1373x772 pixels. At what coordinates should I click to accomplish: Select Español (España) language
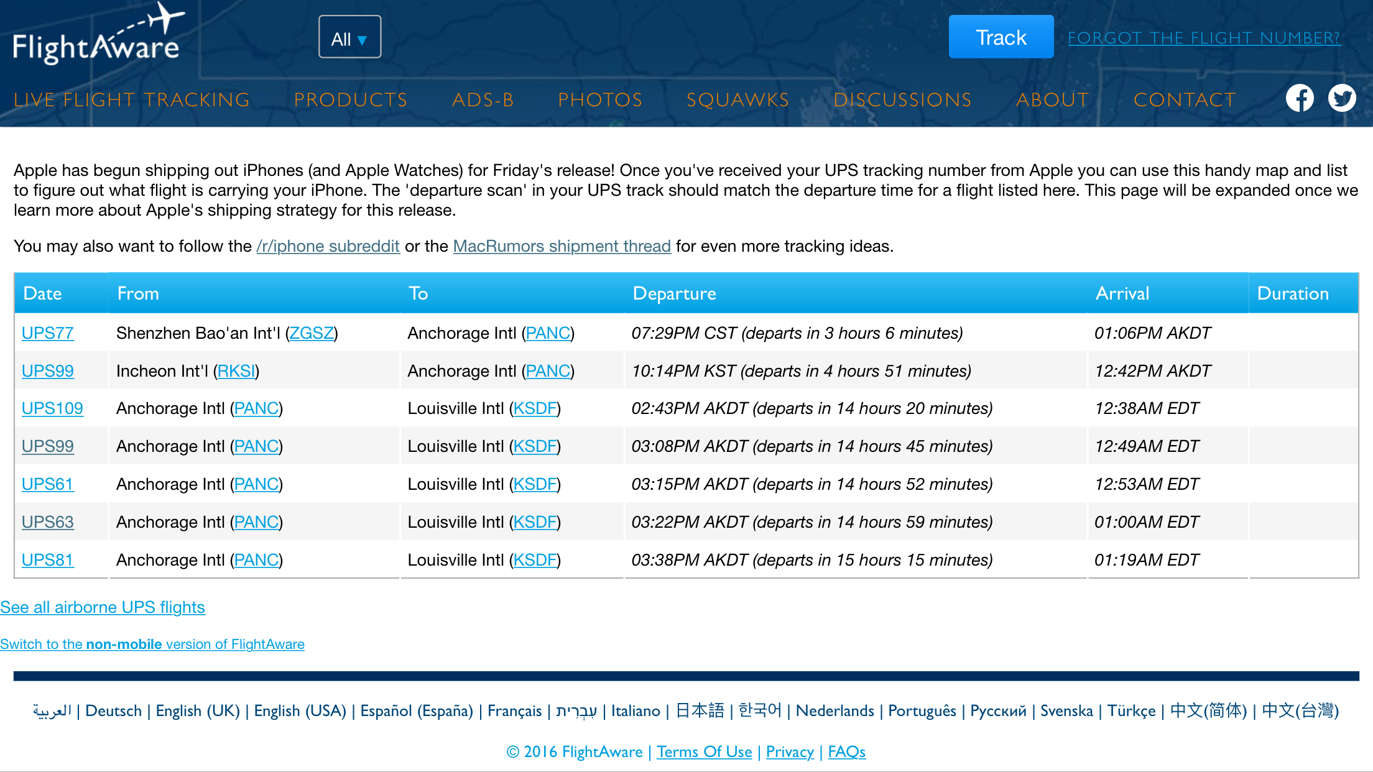pos(417,711)
